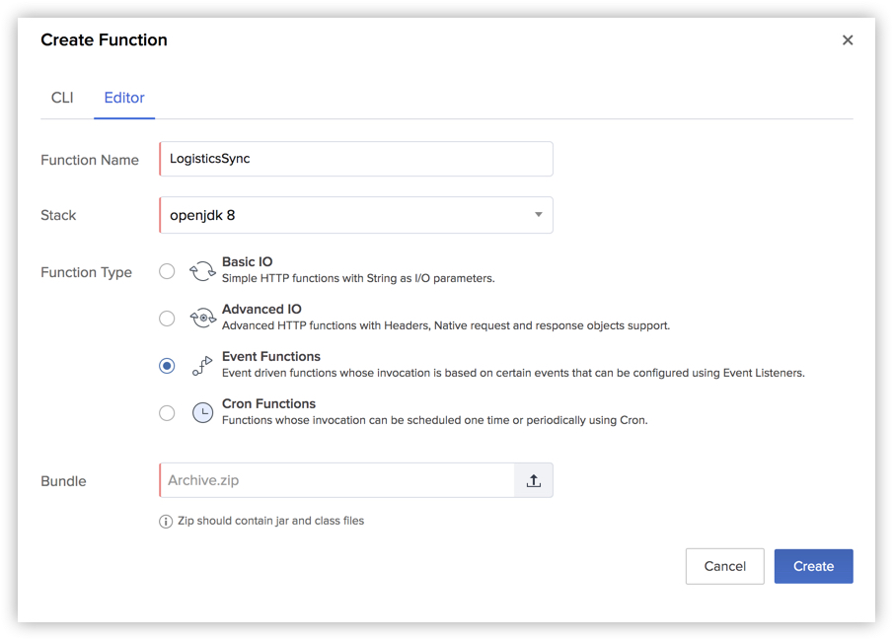Click the Create button
Screen dimensions: 893x640
coord(813,566)
